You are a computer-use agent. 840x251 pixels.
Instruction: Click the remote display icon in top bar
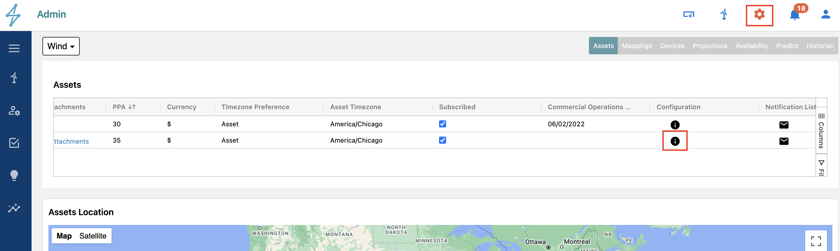coord(688,14)
